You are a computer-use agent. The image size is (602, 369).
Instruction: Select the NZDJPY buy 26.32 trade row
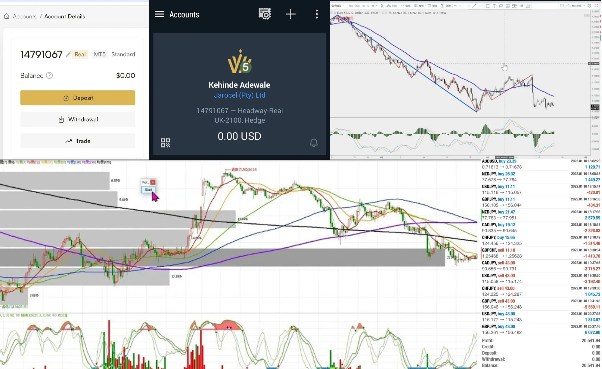(541, 177)
